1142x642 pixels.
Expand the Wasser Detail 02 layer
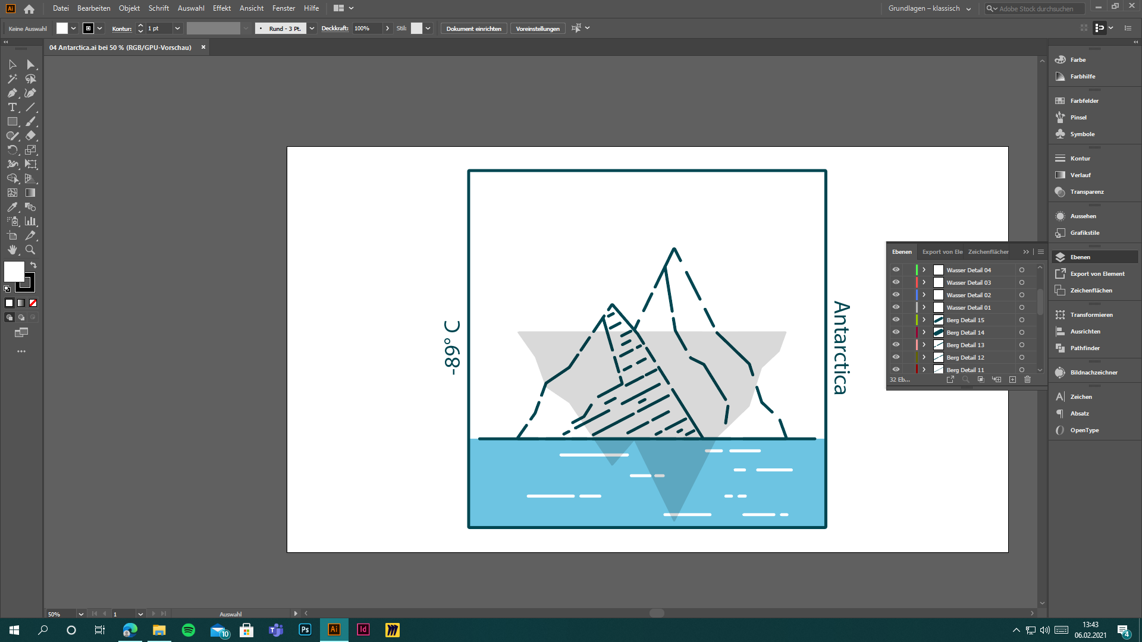[x=924, y=295]
